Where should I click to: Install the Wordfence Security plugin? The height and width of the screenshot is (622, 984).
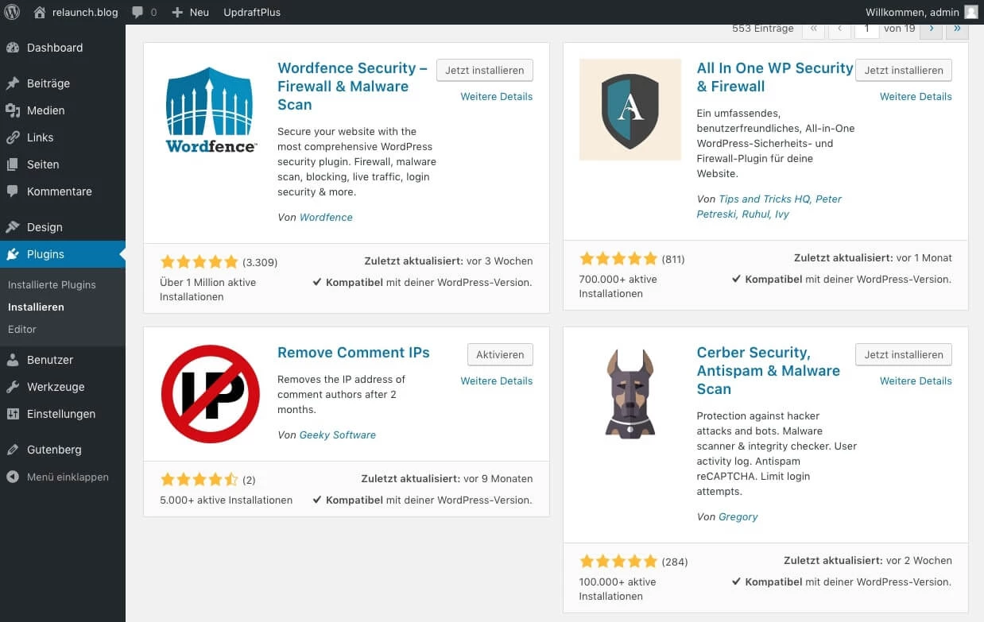(485, 70)
